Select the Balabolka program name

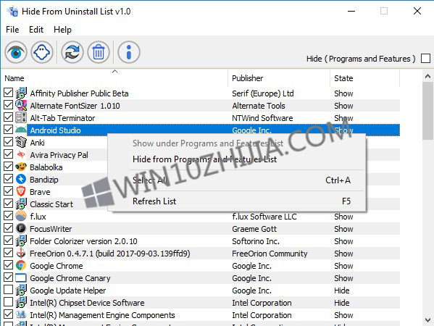click(x=46, y=167)
